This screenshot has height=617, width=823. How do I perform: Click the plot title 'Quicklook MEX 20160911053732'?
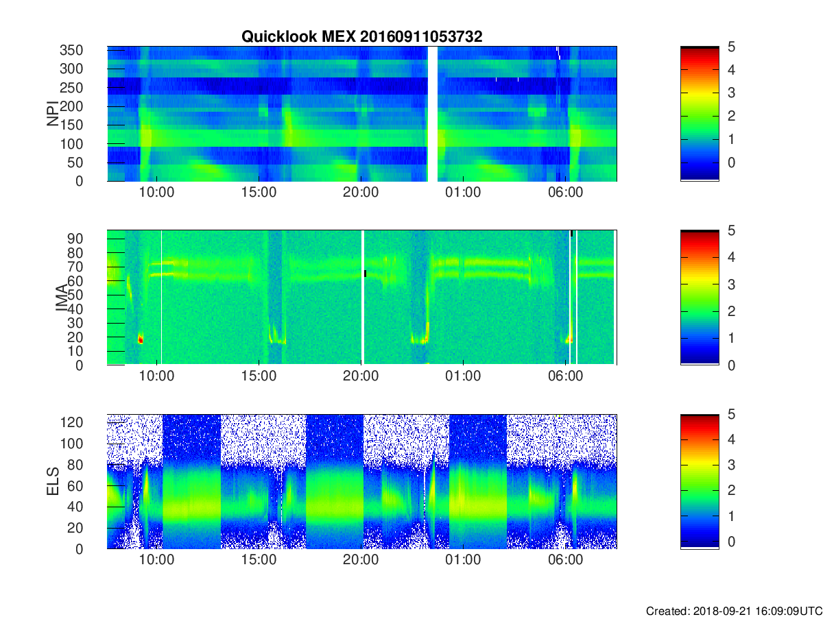pyautogui.click(x=361, y=37)
